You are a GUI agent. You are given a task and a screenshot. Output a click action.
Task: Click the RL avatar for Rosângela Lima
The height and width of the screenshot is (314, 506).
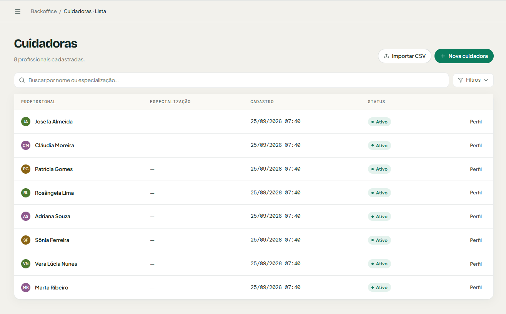click(26, 193)
